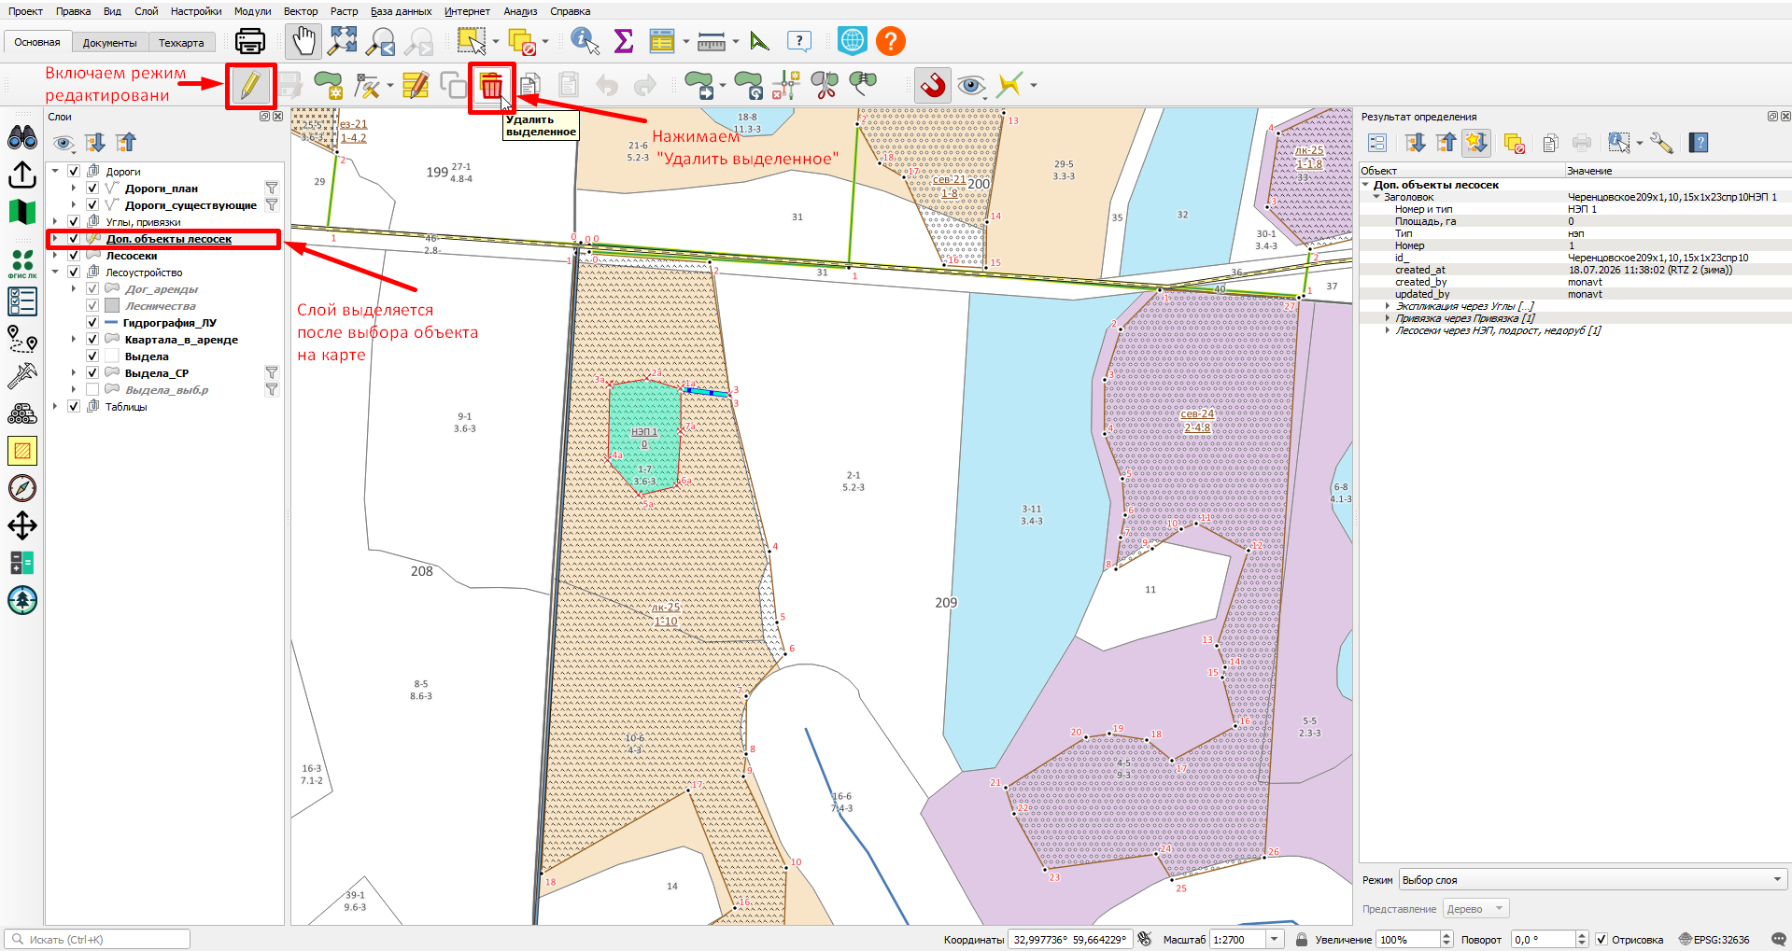1792x951 pixels.
Task: Click the EPSG:32636 projection button
Action: click(1714, 940)
